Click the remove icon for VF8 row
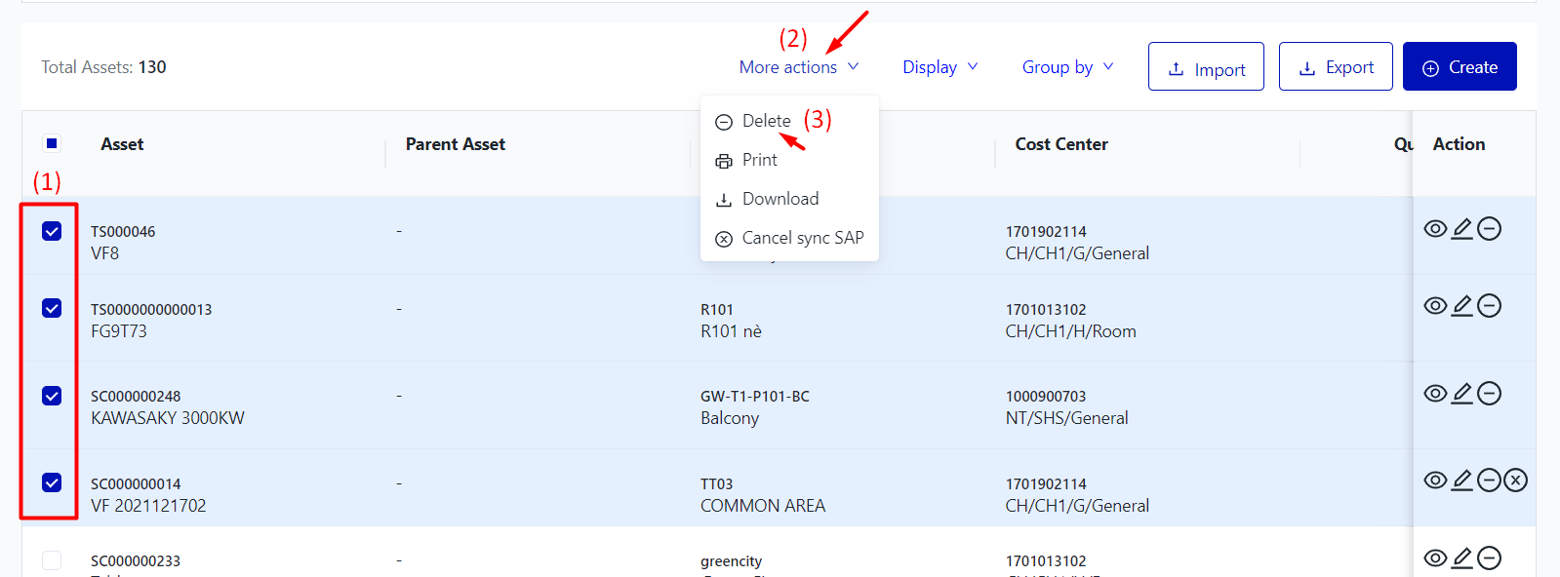This screenshot has width=1560, height=577. coord(1489,229)
